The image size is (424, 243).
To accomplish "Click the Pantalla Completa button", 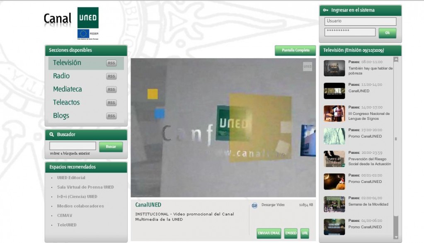I will point(295,50).
